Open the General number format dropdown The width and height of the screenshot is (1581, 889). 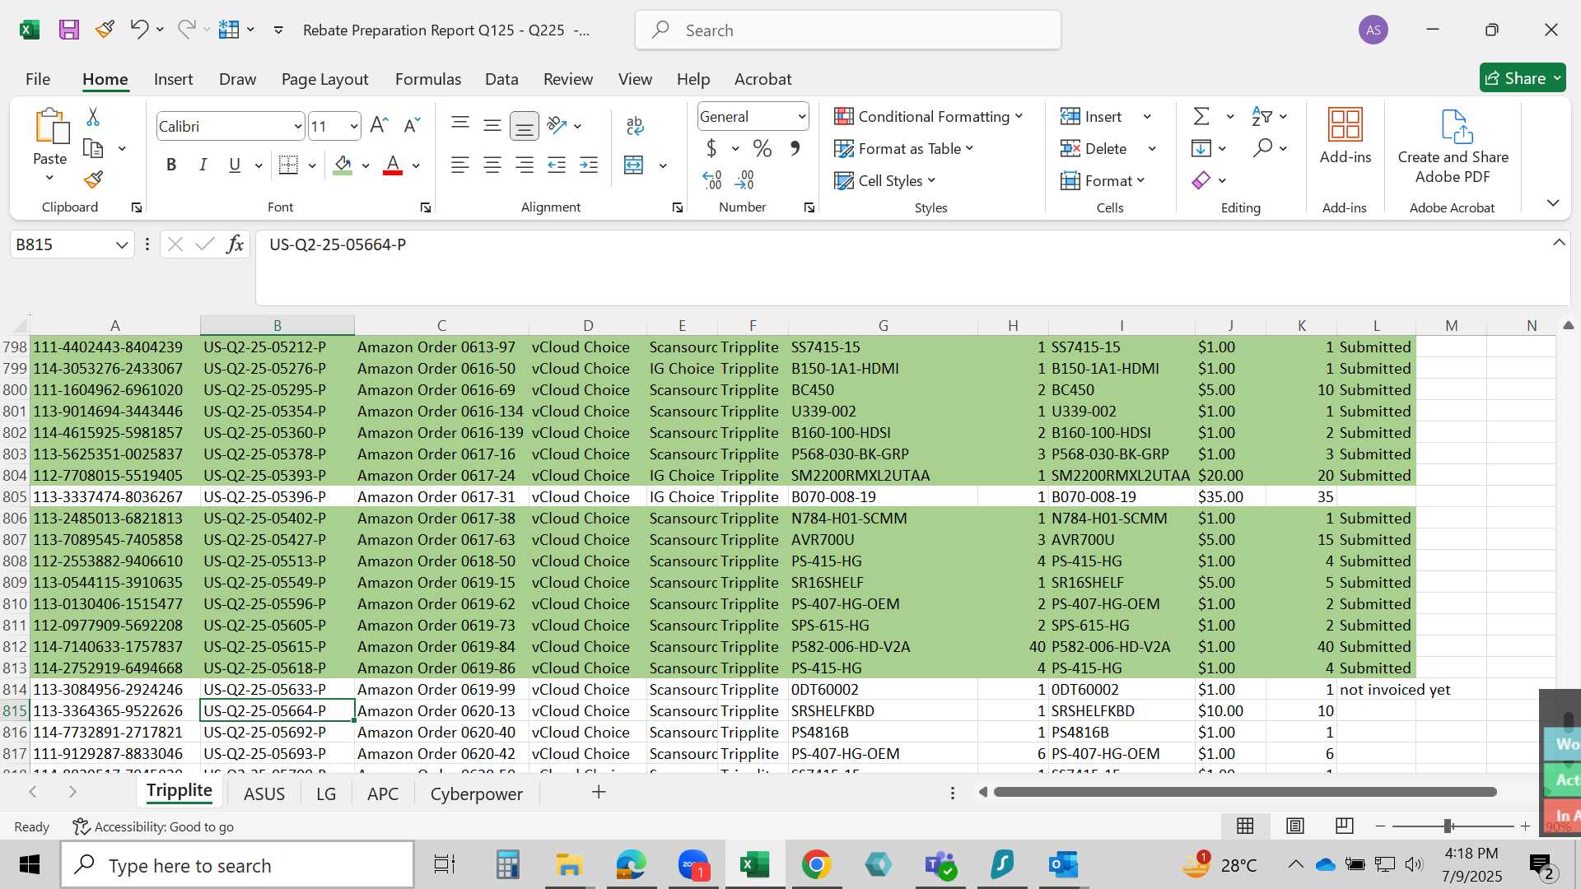click(801, 117)
